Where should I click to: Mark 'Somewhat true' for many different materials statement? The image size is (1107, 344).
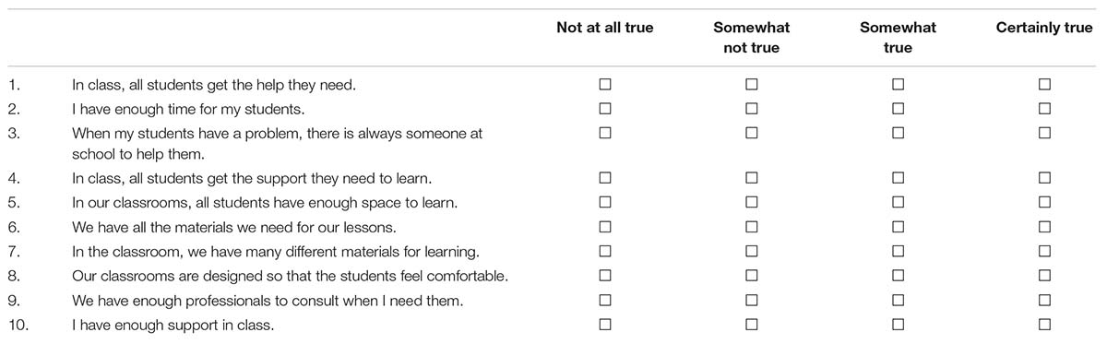(899, 251)
